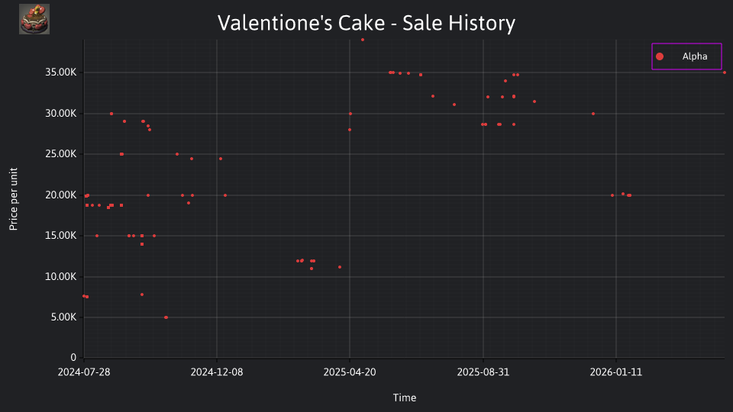
Task: Click the lowest sale point at 5.00K
Action: click(x=166, y=317)
